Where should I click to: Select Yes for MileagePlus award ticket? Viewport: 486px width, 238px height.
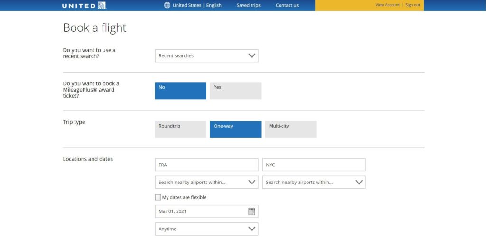click(x=235, y=91)
